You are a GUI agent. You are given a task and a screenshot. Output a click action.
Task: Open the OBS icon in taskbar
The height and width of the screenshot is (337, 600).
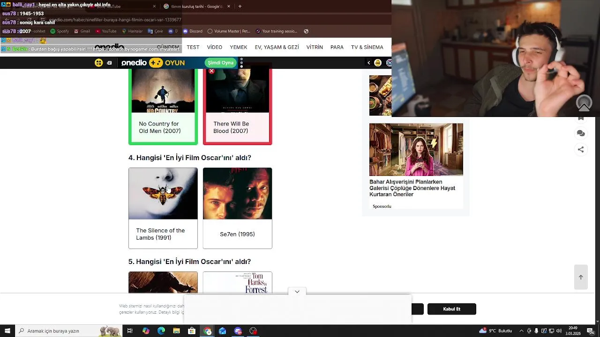tap(254, 331)
